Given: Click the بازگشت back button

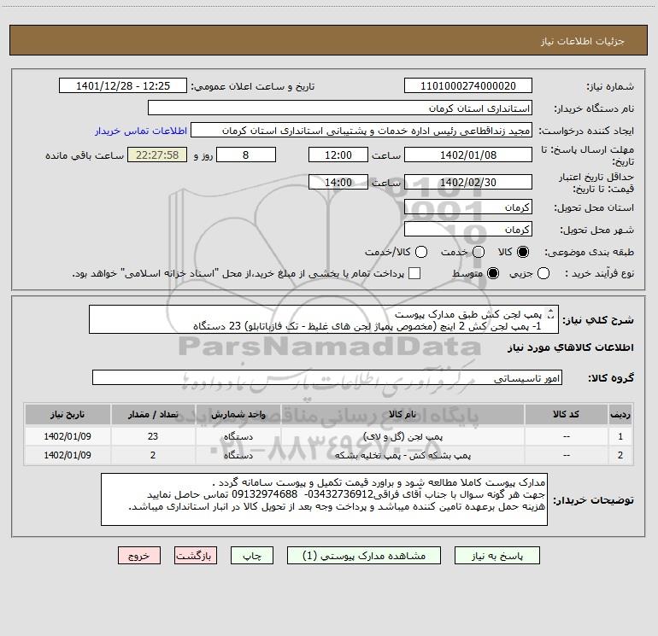Looking at the screenshot, I should [x=196, y=556].
